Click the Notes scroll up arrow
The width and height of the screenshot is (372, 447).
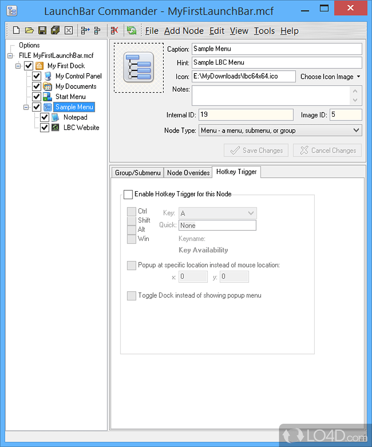(x=355, y=91)
